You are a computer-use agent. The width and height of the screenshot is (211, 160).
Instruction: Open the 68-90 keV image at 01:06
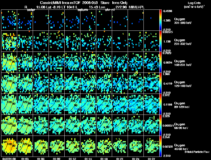(41, 125)
